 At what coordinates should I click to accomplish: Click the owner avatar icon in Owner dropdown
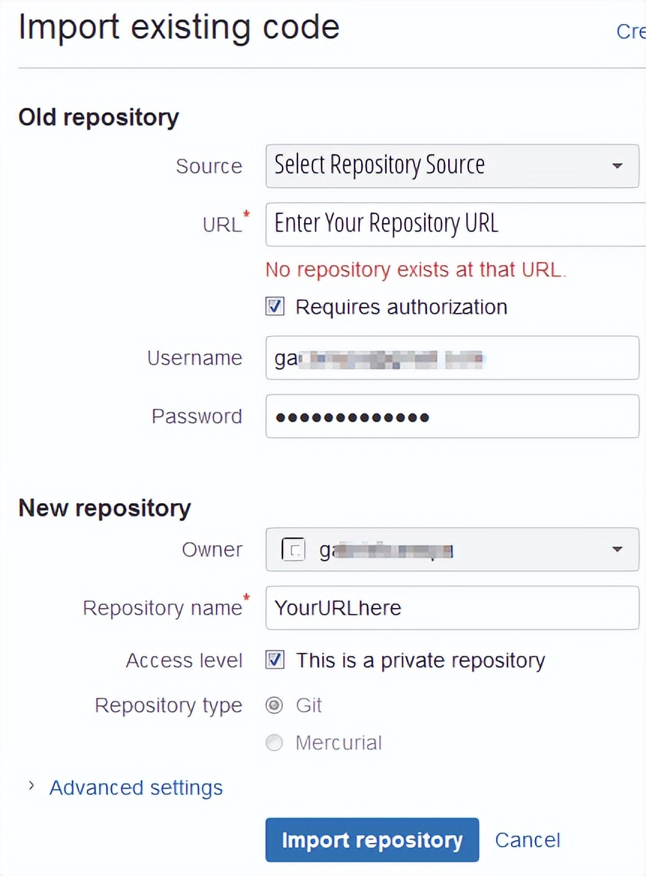(293, 550)
